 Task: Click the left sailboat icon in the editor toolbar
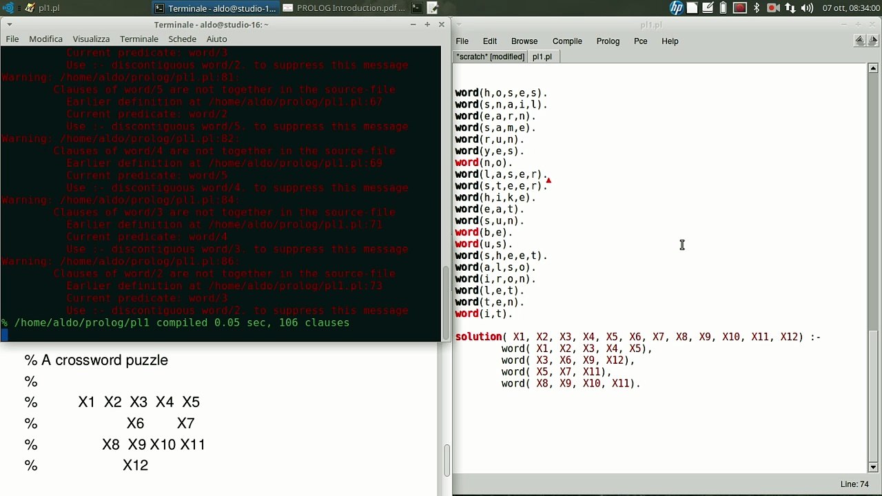[859, 41]
